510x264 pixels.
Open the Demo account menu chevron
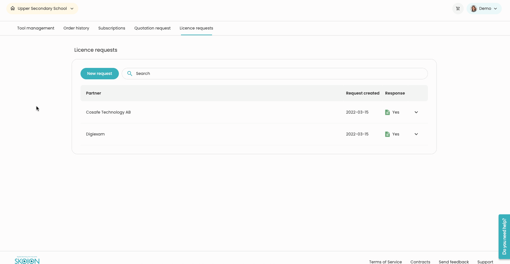[x=495, y=9]
